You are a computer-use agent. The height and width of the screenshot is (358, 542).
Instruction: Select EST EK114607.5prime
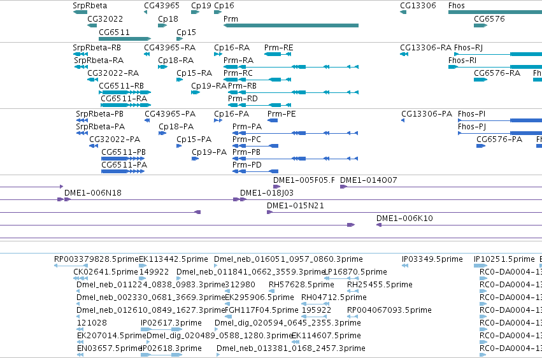[326, 336]
